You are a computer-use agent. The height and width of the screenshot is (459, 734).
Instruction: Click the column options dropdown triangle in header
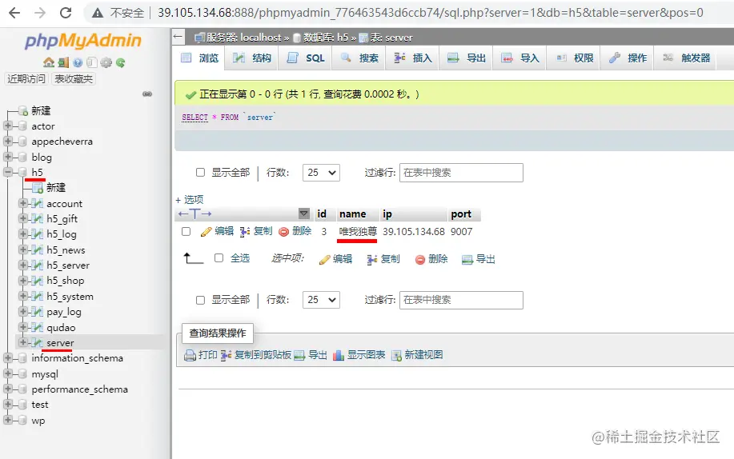click(x=304, y=214)
